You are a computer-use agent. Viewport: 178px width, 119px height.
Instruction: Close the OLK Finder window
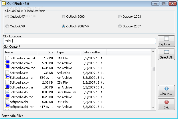click(173, 4)
